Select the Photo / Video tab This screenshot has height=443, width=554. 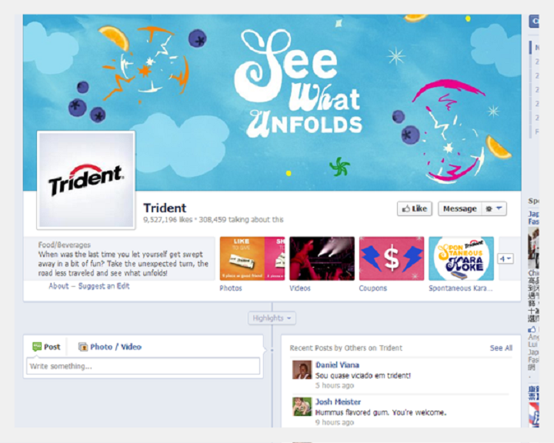point(110,347)
